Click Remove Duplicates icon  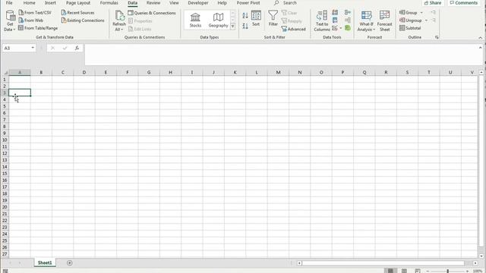coord(335,20)
